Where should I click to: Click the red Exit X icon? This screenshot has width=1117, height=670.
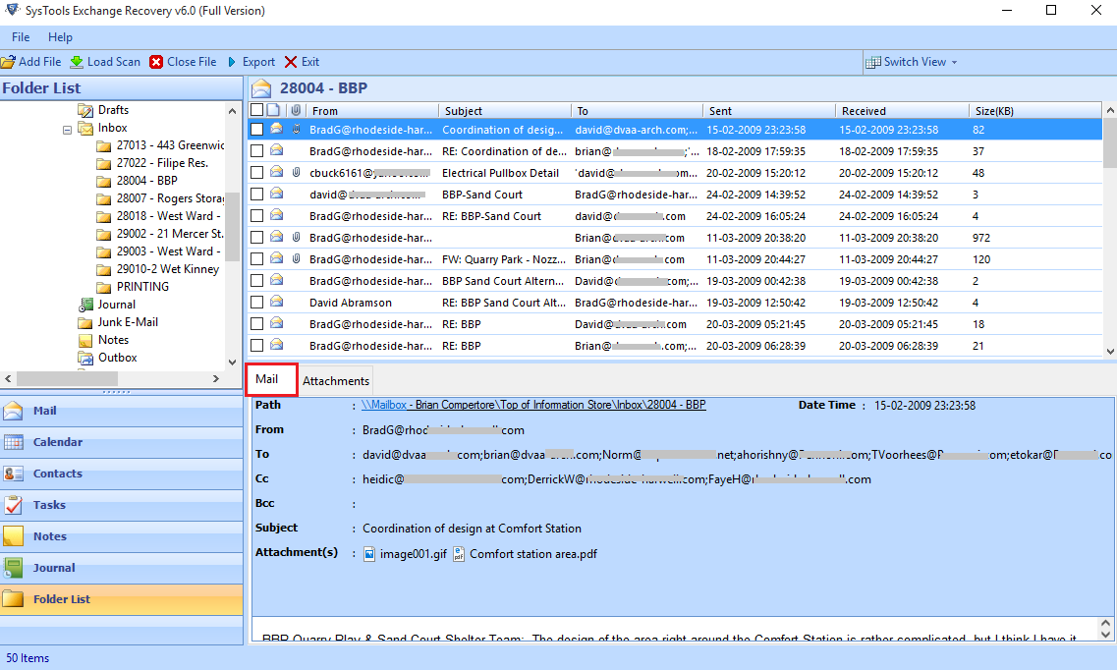[291, 62]
